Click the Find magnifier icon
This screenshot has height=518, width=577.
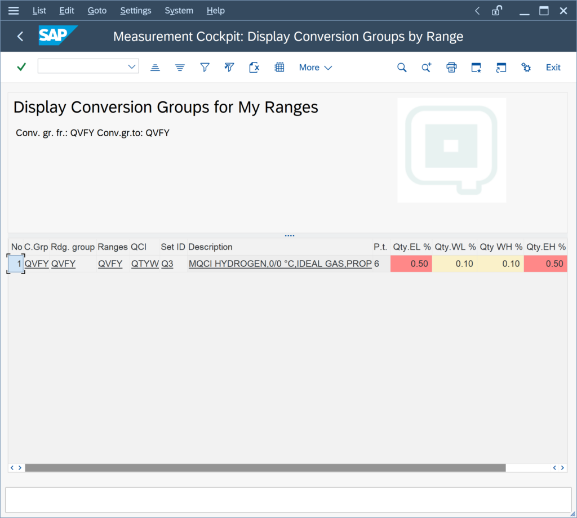(402, 67)
